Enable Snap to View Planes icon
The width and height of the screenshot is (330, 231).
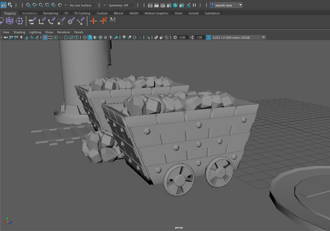coord(53,5)
